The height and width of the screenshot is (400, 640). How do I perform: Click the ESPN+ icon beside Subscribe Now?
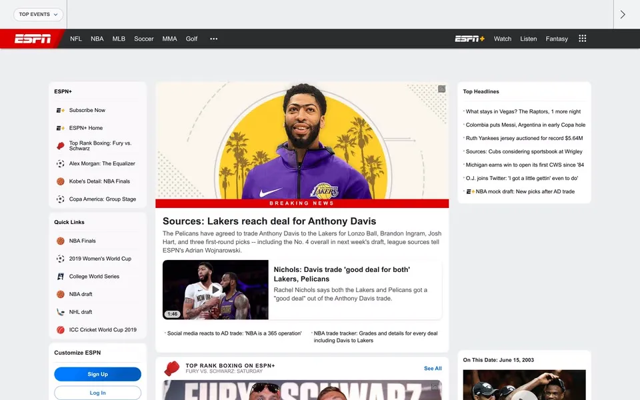(61, 110)
